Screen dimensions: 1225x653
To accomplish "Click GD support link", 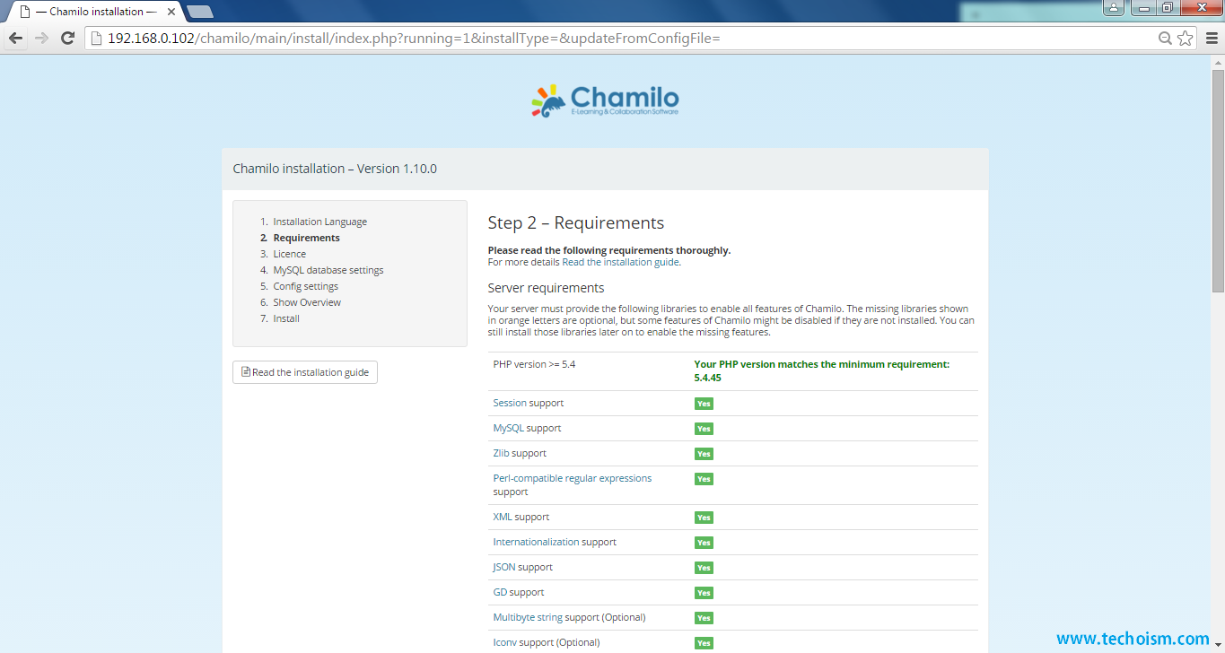I will (x=500, y=592).
